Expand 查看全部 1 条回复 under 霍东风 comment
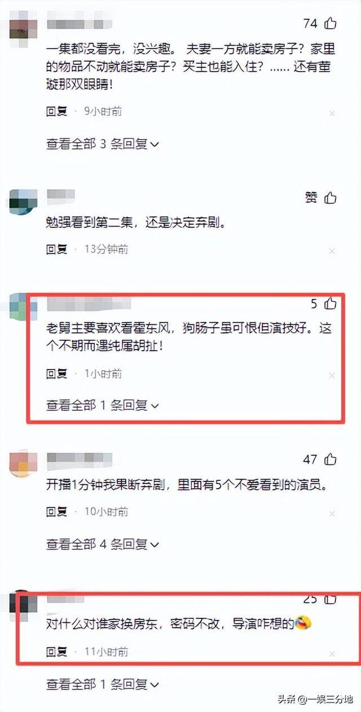Screen dimensions: 361x712 (x=103, y=405)
